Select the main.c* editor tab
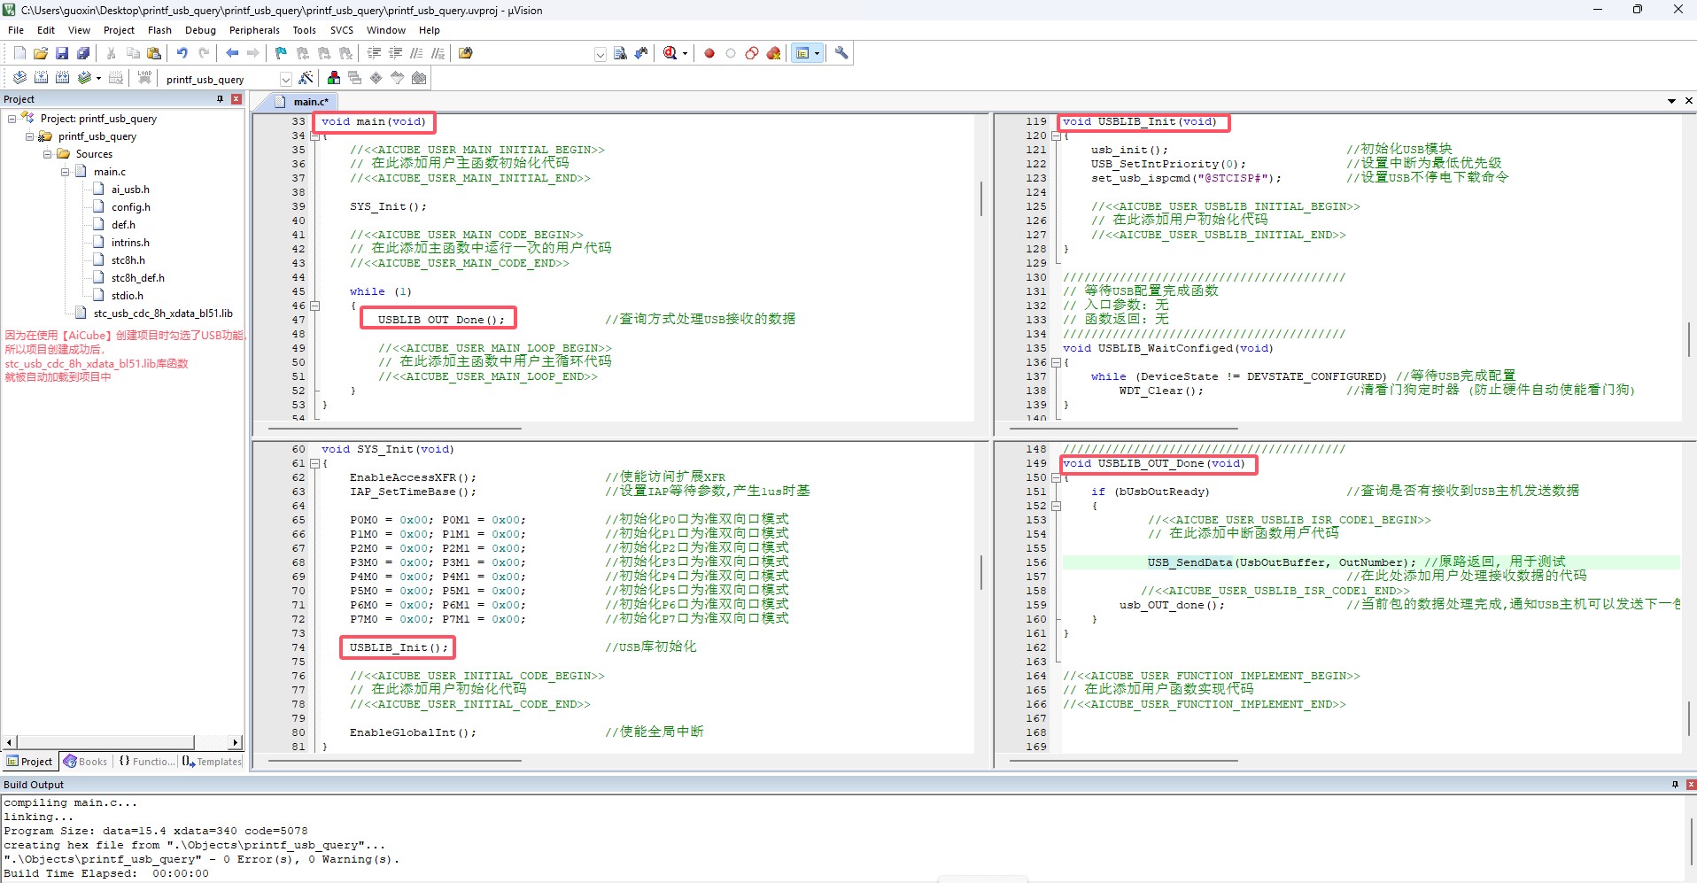This screenshot has height=883, width=1697. tap(303, 102)
